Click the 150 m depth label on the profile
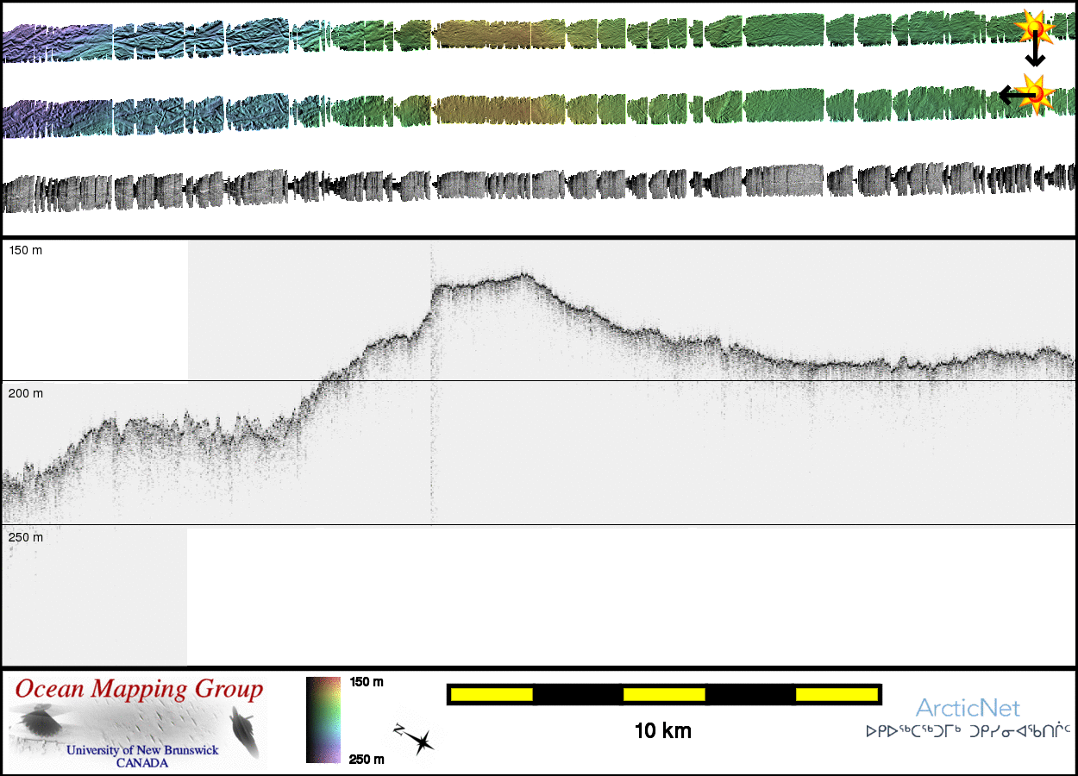Image resolution: width=1078 pixels, height=776 pixels. tap(26, 251)
